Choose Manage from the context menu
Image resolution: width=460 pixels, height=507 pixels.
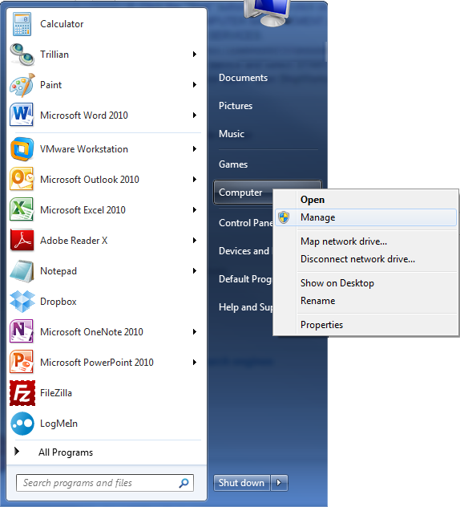[365, 217]
